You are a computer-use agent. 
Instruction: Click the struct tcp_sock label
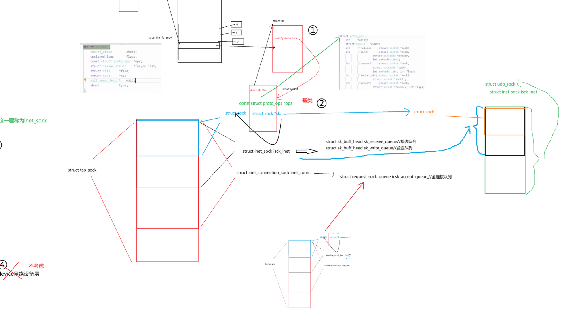tap(82, 170)
